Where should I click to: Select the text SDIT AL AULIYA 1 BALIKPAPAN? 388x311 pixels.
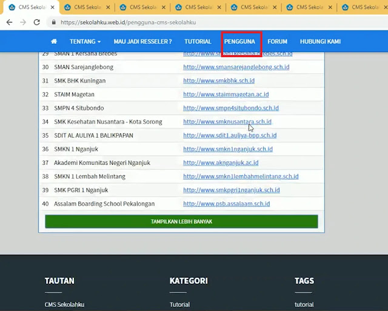pyautogui.click(x=93, y=135)
